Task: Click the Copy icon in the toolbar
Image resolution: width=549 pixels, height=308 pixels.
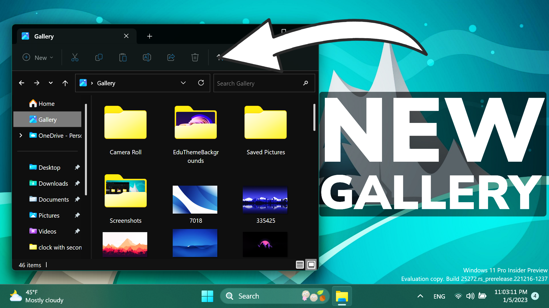Action: point(99,57)
